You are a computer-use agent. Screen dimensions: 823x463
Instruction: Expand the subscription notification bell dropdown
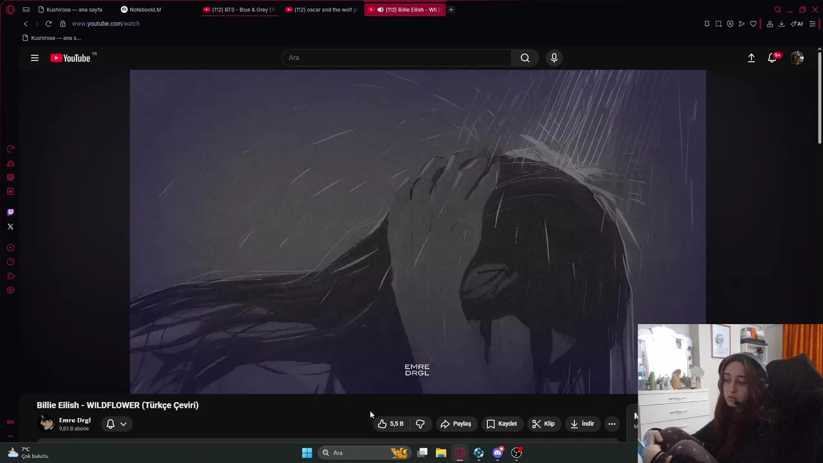click(x=116, y=424)
